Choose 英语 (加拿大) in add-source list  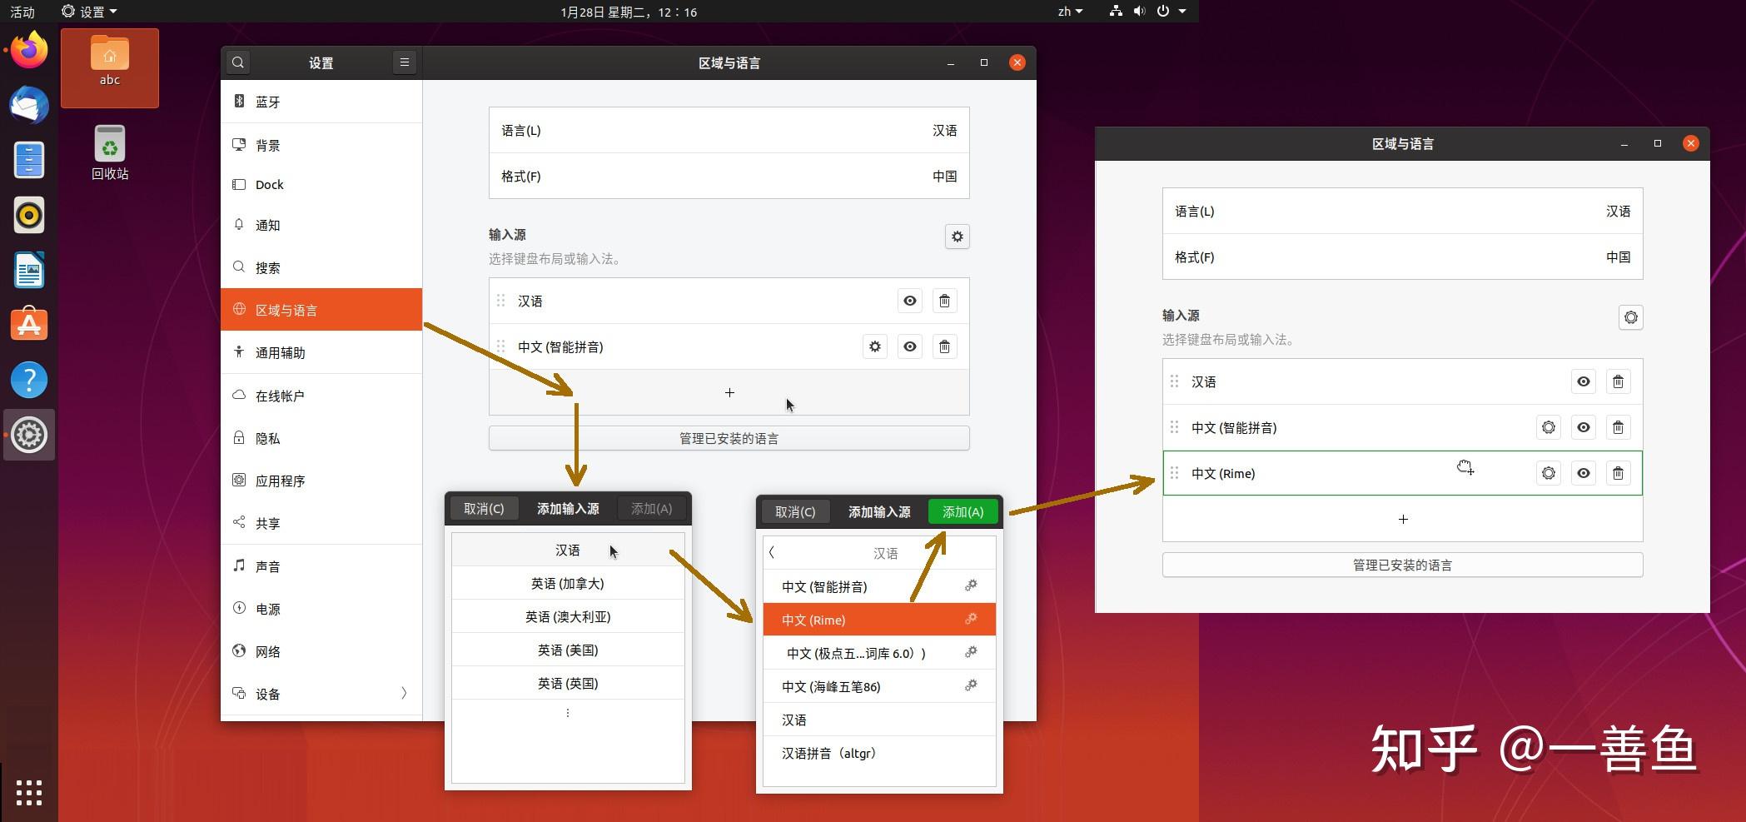point(568,583)
